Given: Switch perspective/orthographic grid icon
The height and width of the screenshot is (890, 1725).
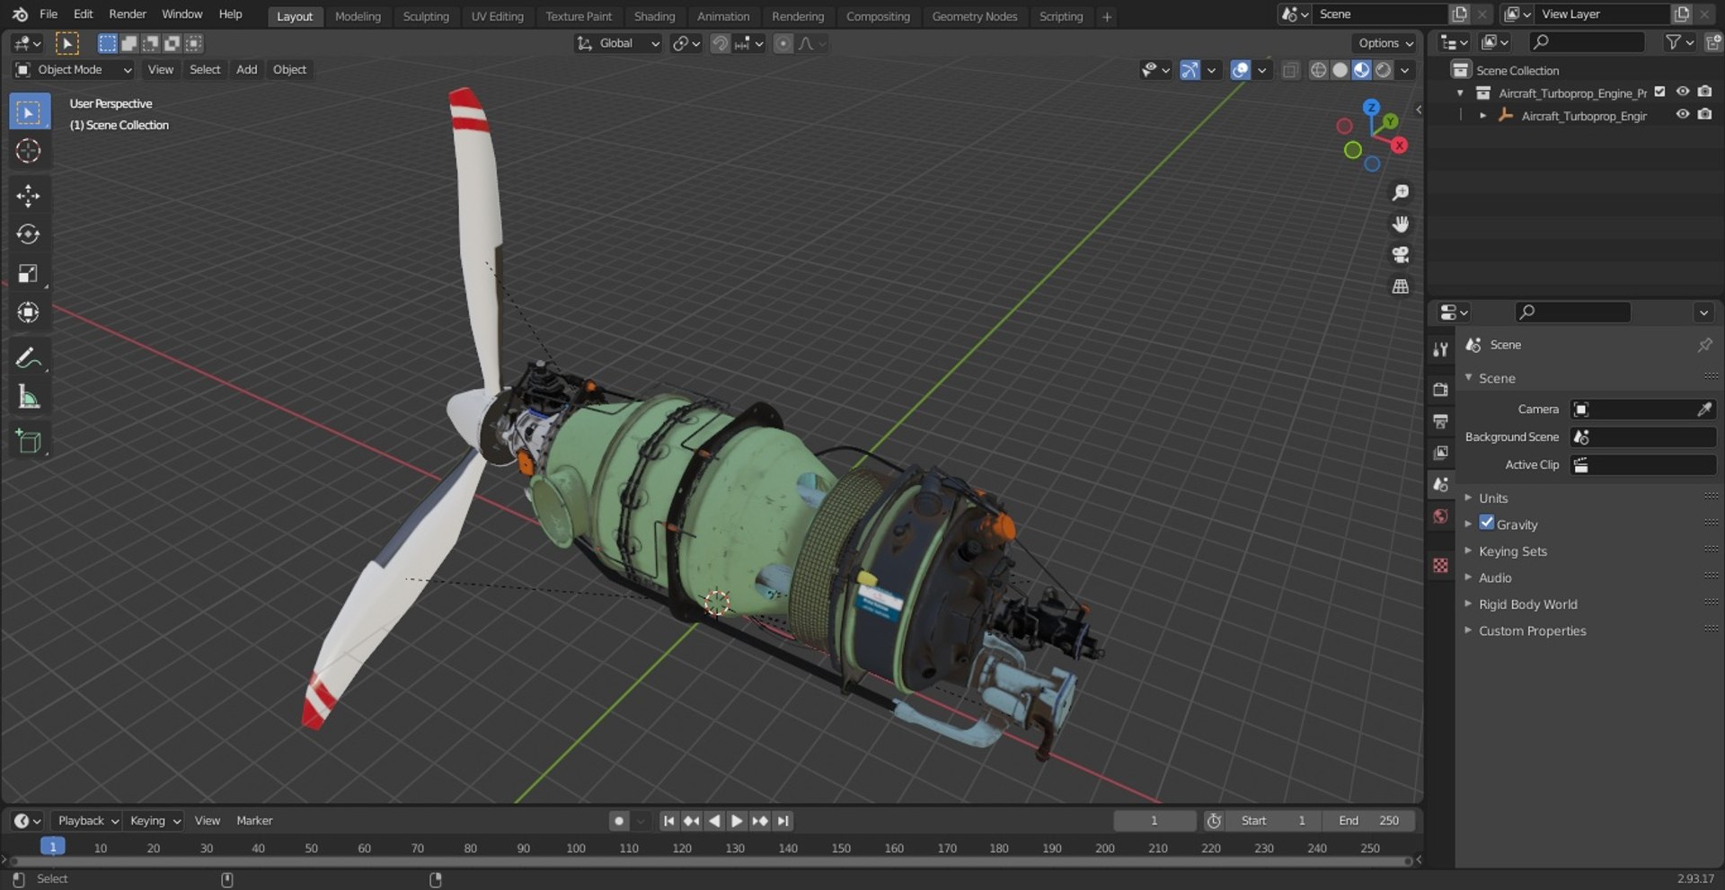Looking at the screenshot, I should pyautogui.click(x=1400, y=286).
